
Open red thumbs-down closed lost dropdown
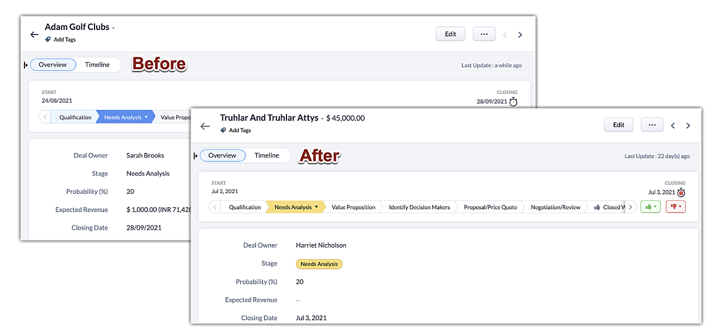[x=675, y=207]
